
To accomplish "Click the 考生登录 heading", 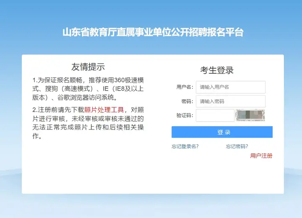I will 217,70.
